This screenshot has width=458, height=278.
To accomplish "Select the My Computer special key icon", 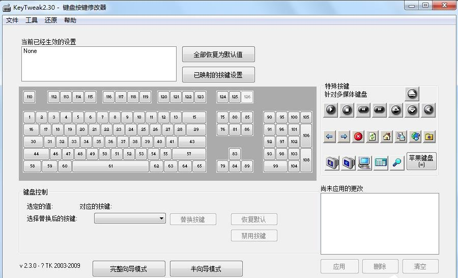I will 364,162.
